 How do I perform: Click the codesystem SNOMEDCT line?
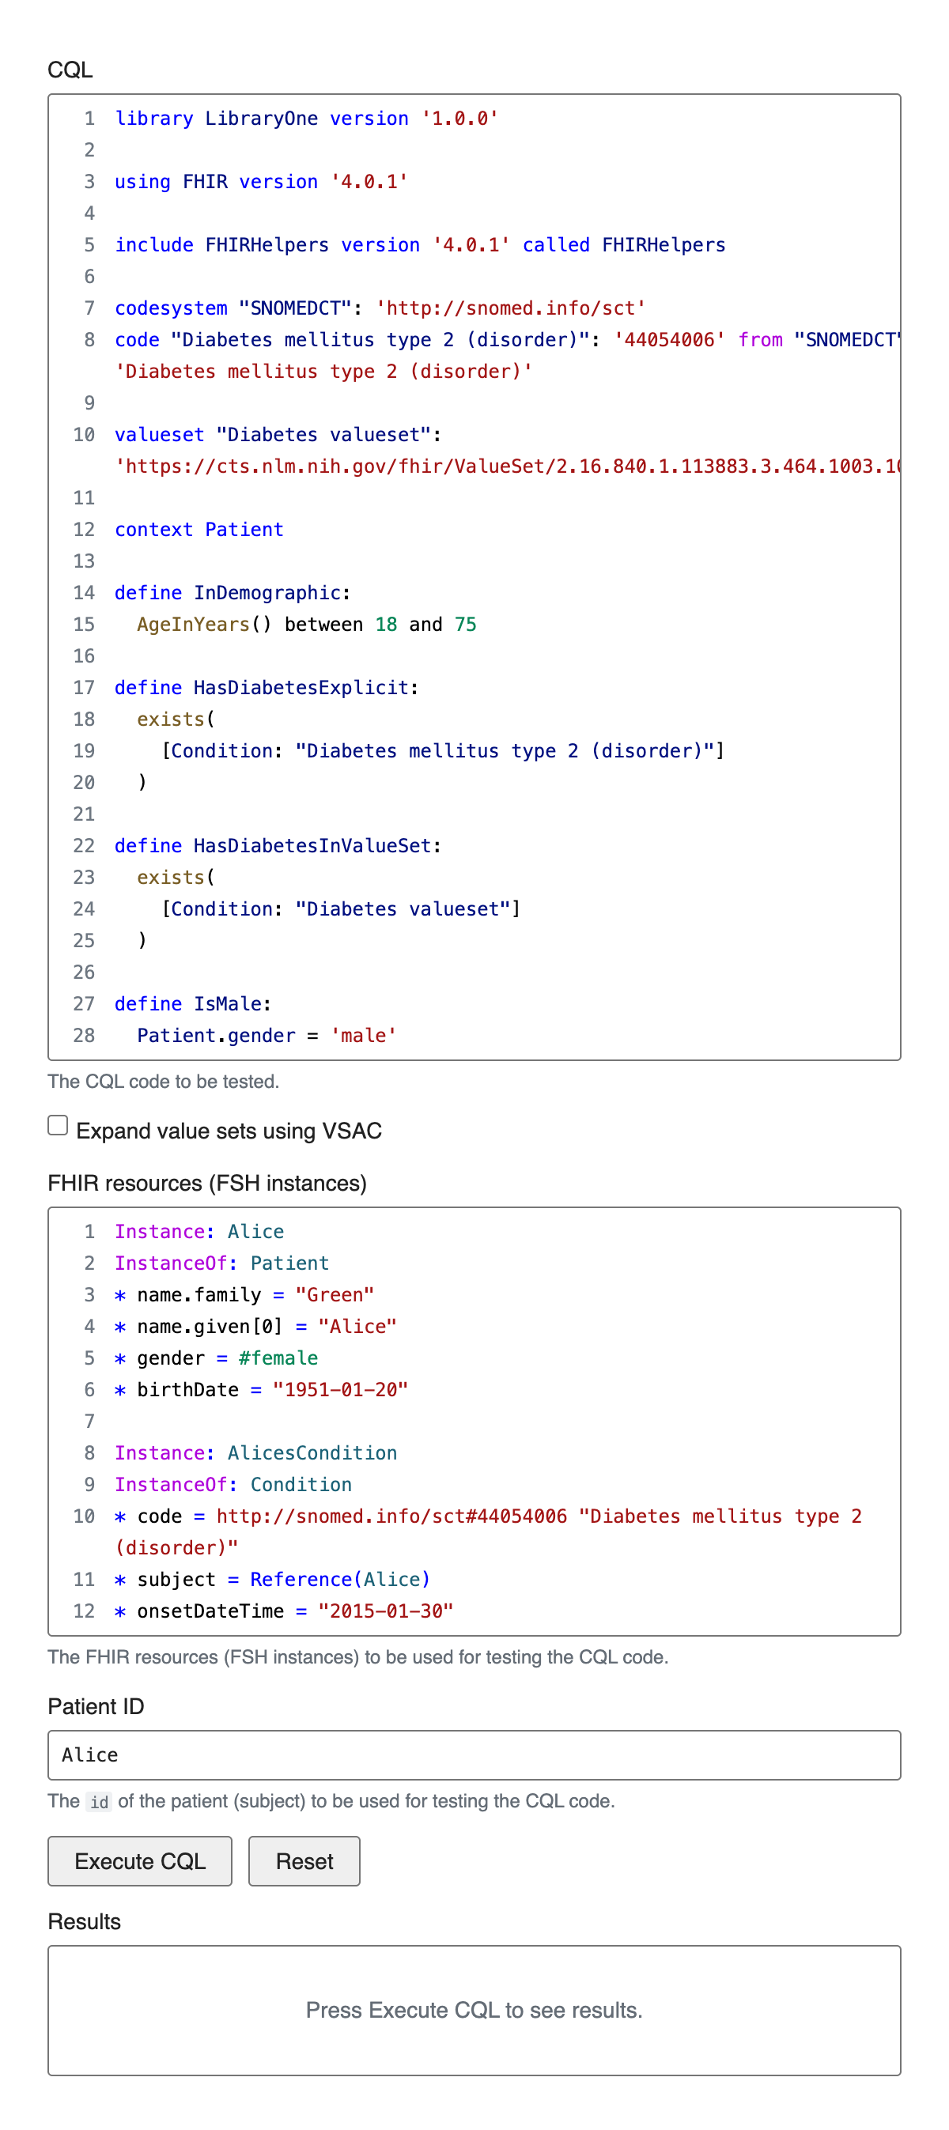[379, 308]
